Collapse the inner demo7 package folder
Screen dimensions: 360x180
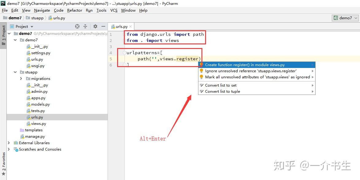click(15, 40)
